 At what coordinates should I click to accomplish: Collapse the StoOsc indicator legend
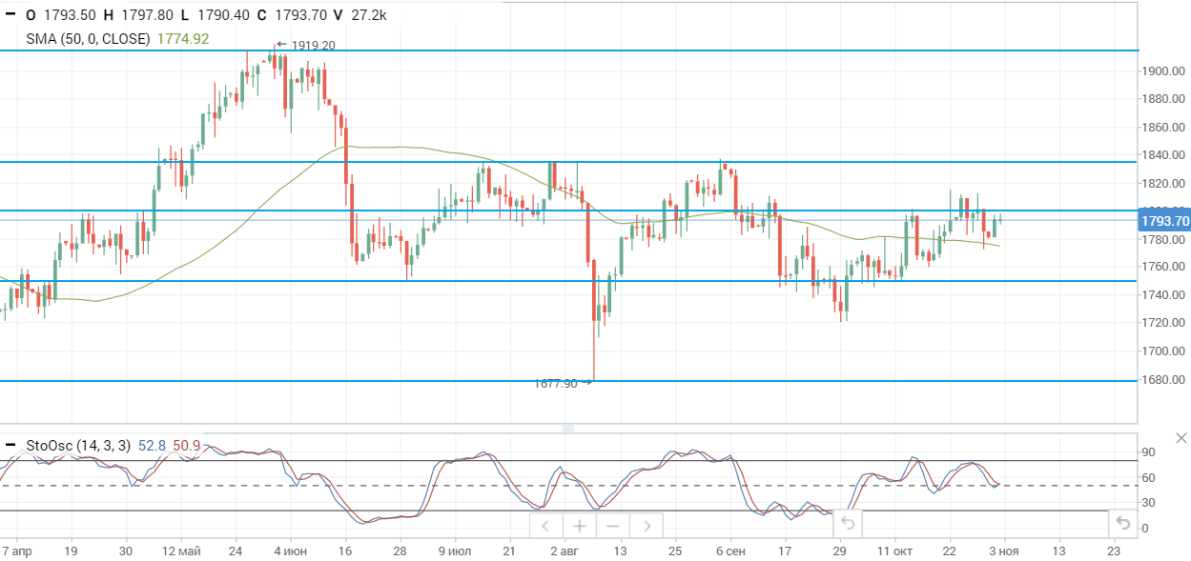click(10, 445)
